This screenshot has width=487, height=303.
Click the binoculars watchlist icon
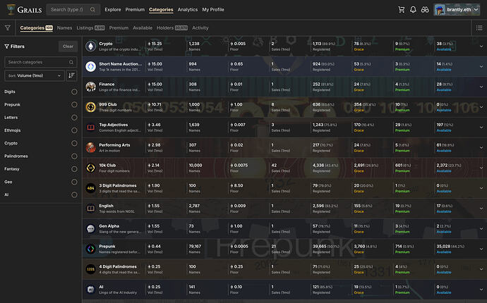click(x=425, y=10)
